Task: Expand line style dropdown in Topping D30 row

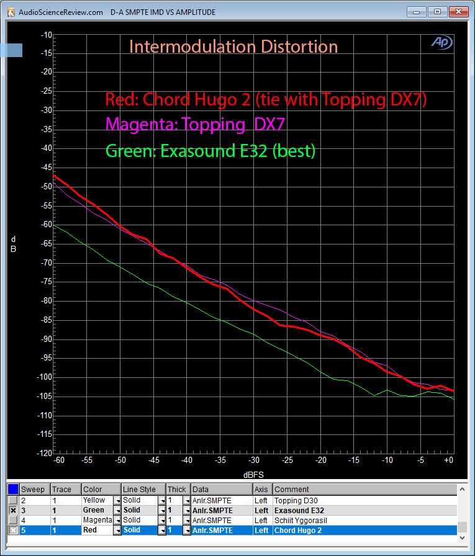Action: tap(162, 500)
